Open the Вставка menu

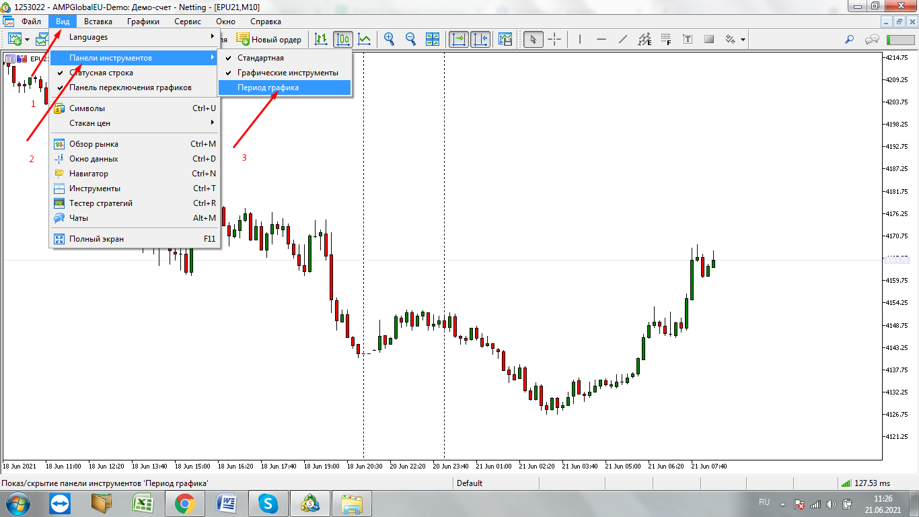[x=98, y=22]
